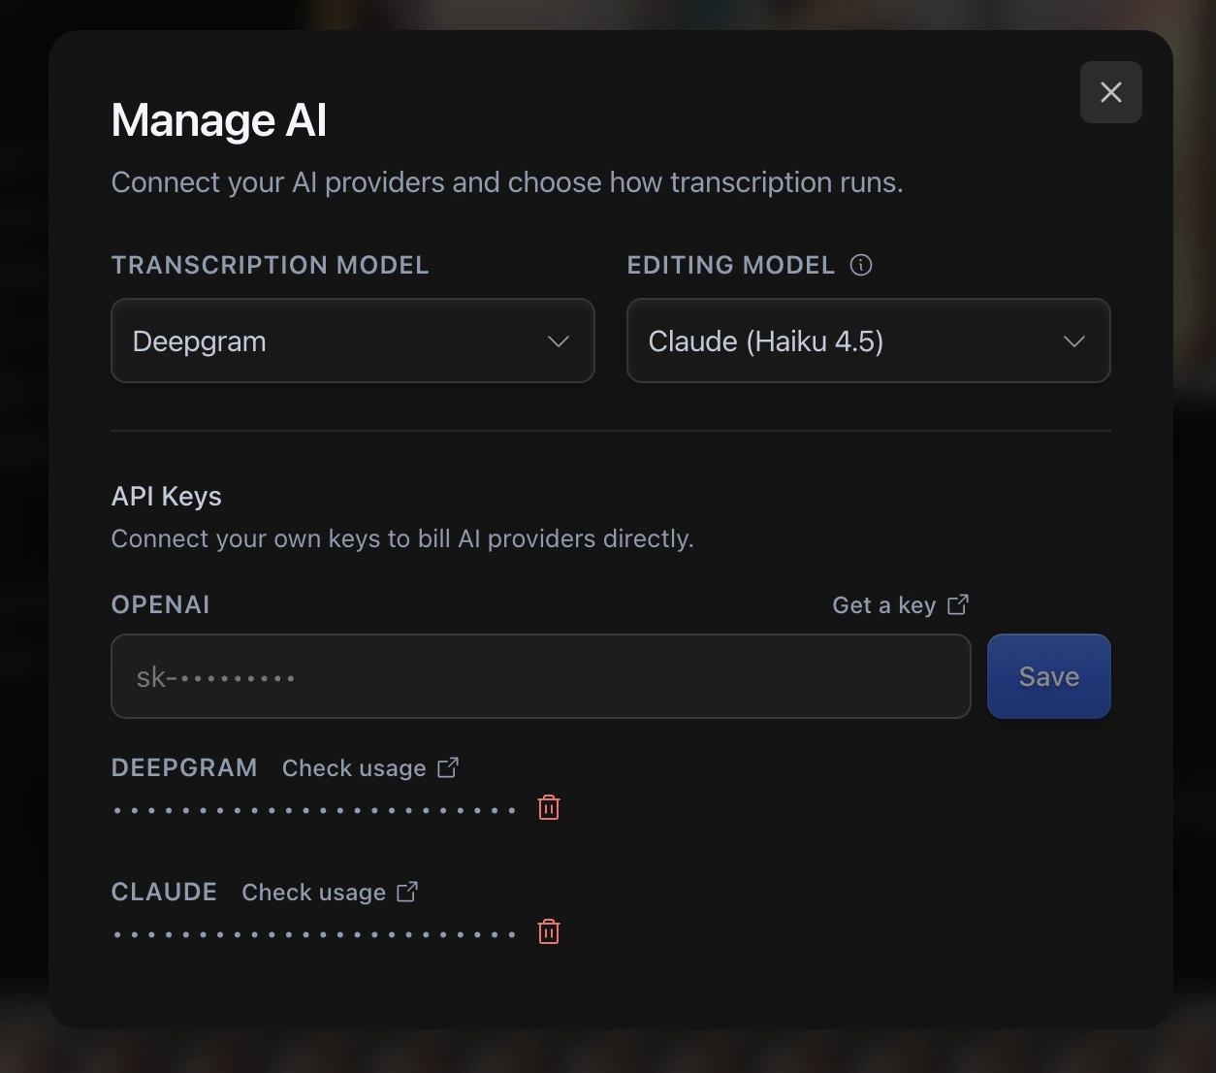Close the Manage AI dialog

click(x=1110, y=92)
